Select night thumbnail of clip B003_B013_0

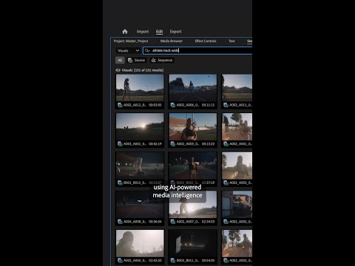pos(140,166)
